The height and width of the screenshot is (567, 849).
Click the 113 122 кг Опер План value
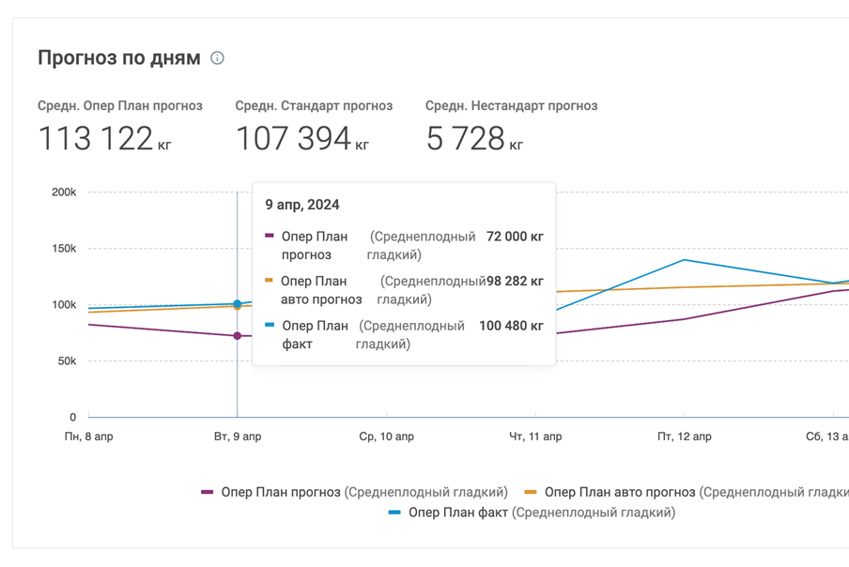point(104,139)
